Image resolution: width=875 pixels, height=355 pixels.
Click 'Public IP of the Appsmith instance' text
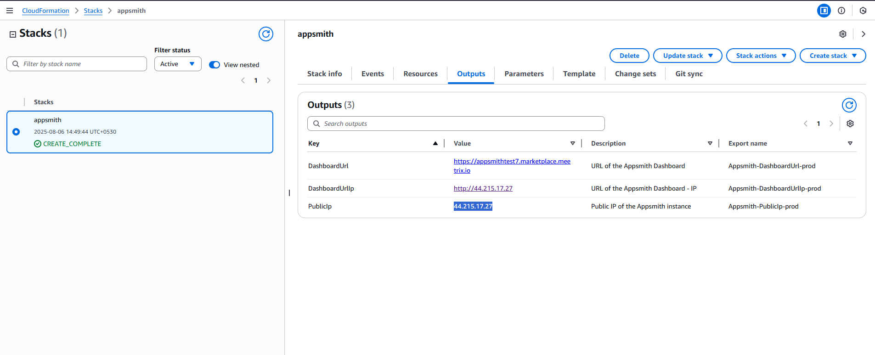click(641, 206)
